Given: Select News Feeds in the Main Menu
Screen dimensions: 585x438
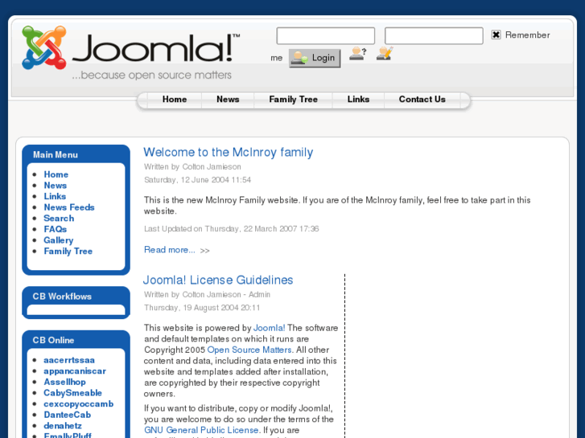Looking at the screenshot, I should pyautogui.click(x=69, y=207).
